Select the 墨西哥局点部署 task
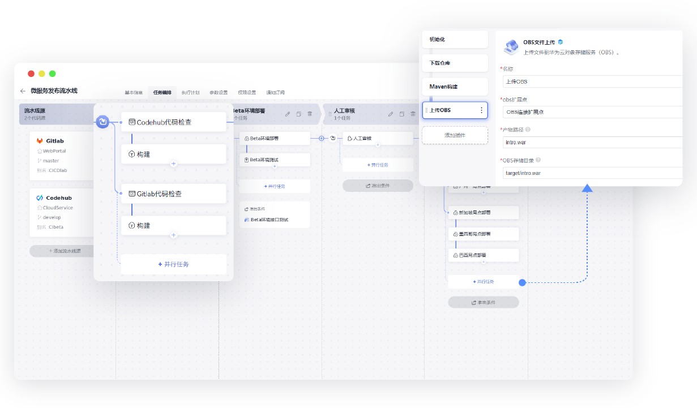The image size is (697, 408). tap(484, 234)
